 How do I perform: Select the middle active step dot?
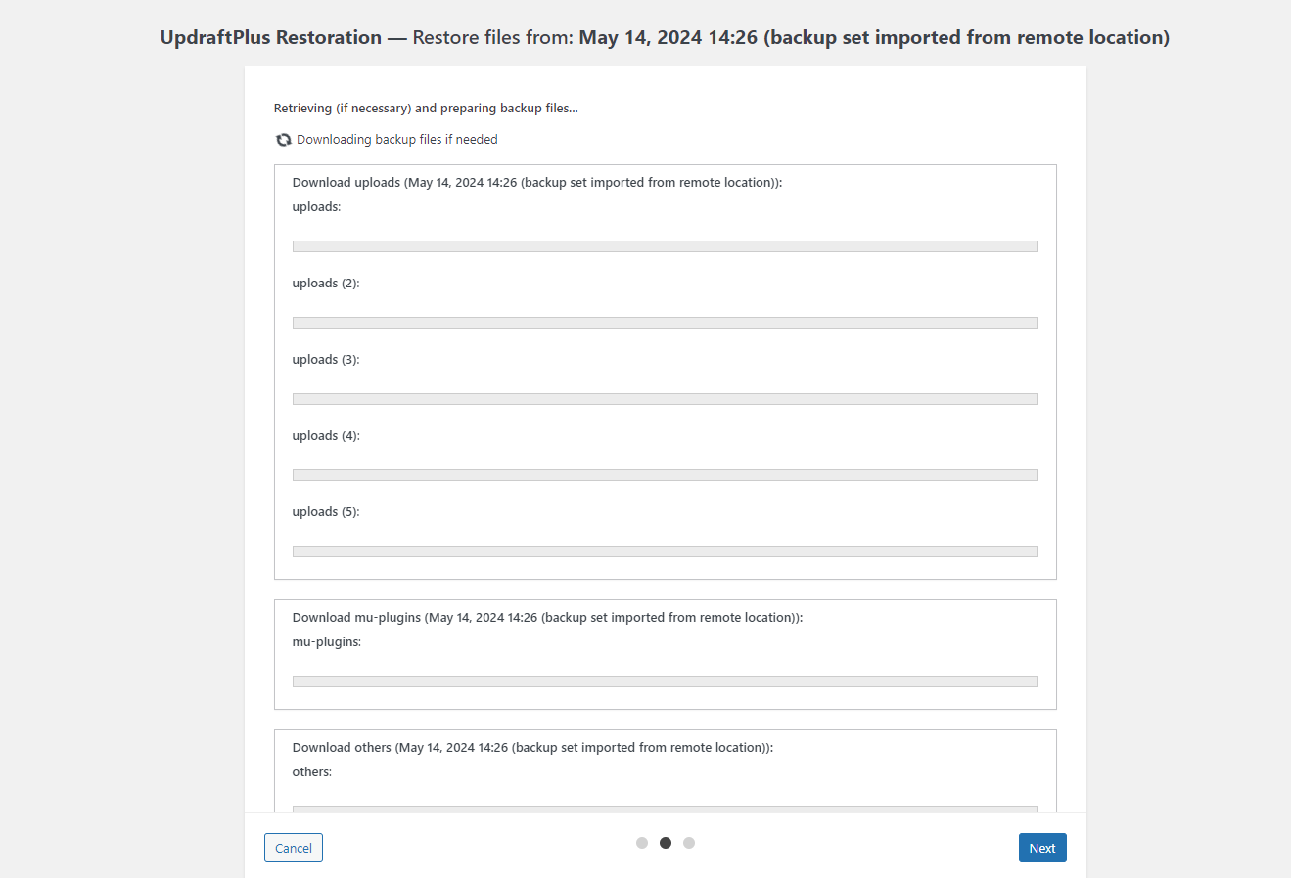pos(666,843)
